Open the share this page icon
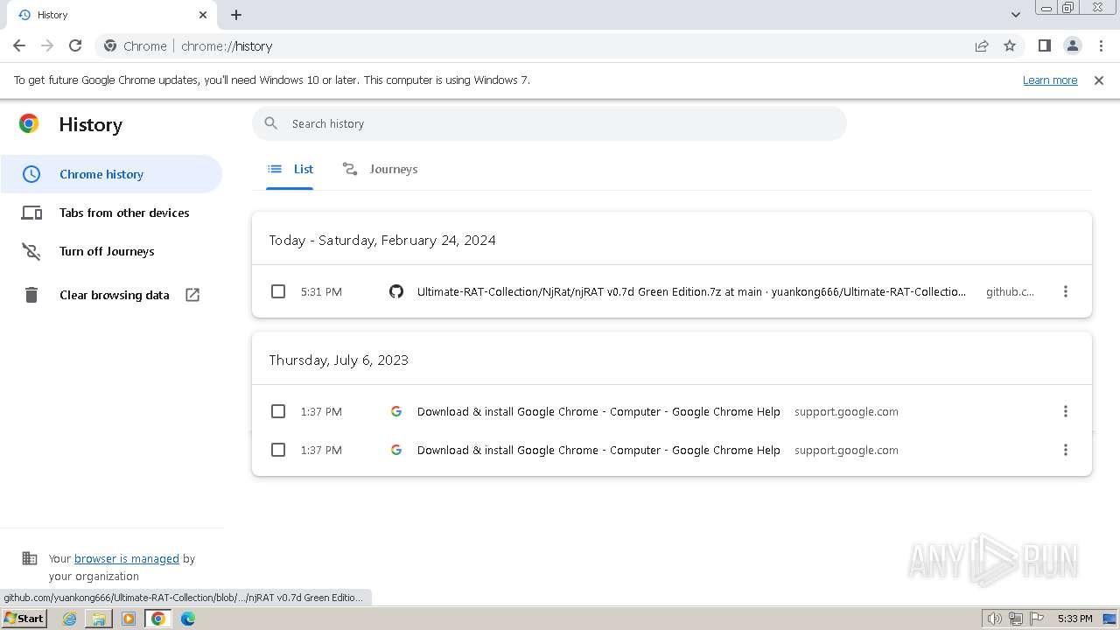Viewport: 1120px width, 630px height. [x=982, y=45]
